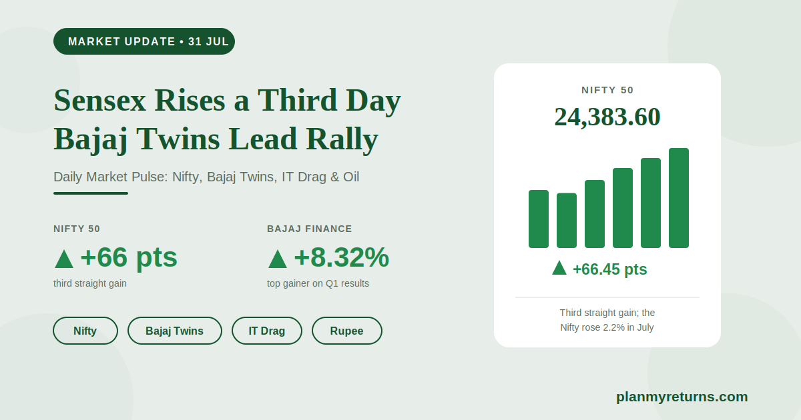Select the Nifty tag pill
Viewport: 801px width, 420px height.
tap(85, 331)
